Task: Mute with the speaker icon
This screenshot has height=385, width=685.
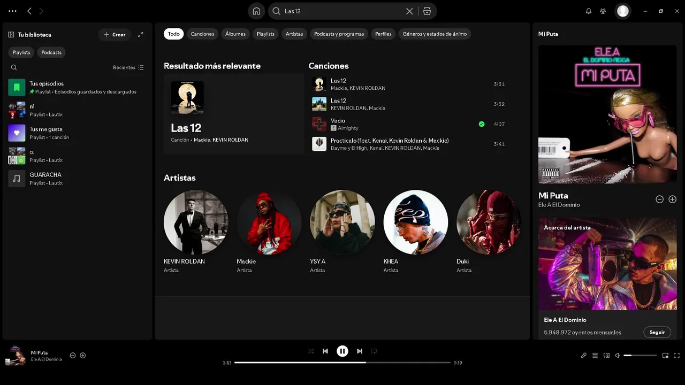Action: point(618,356)
